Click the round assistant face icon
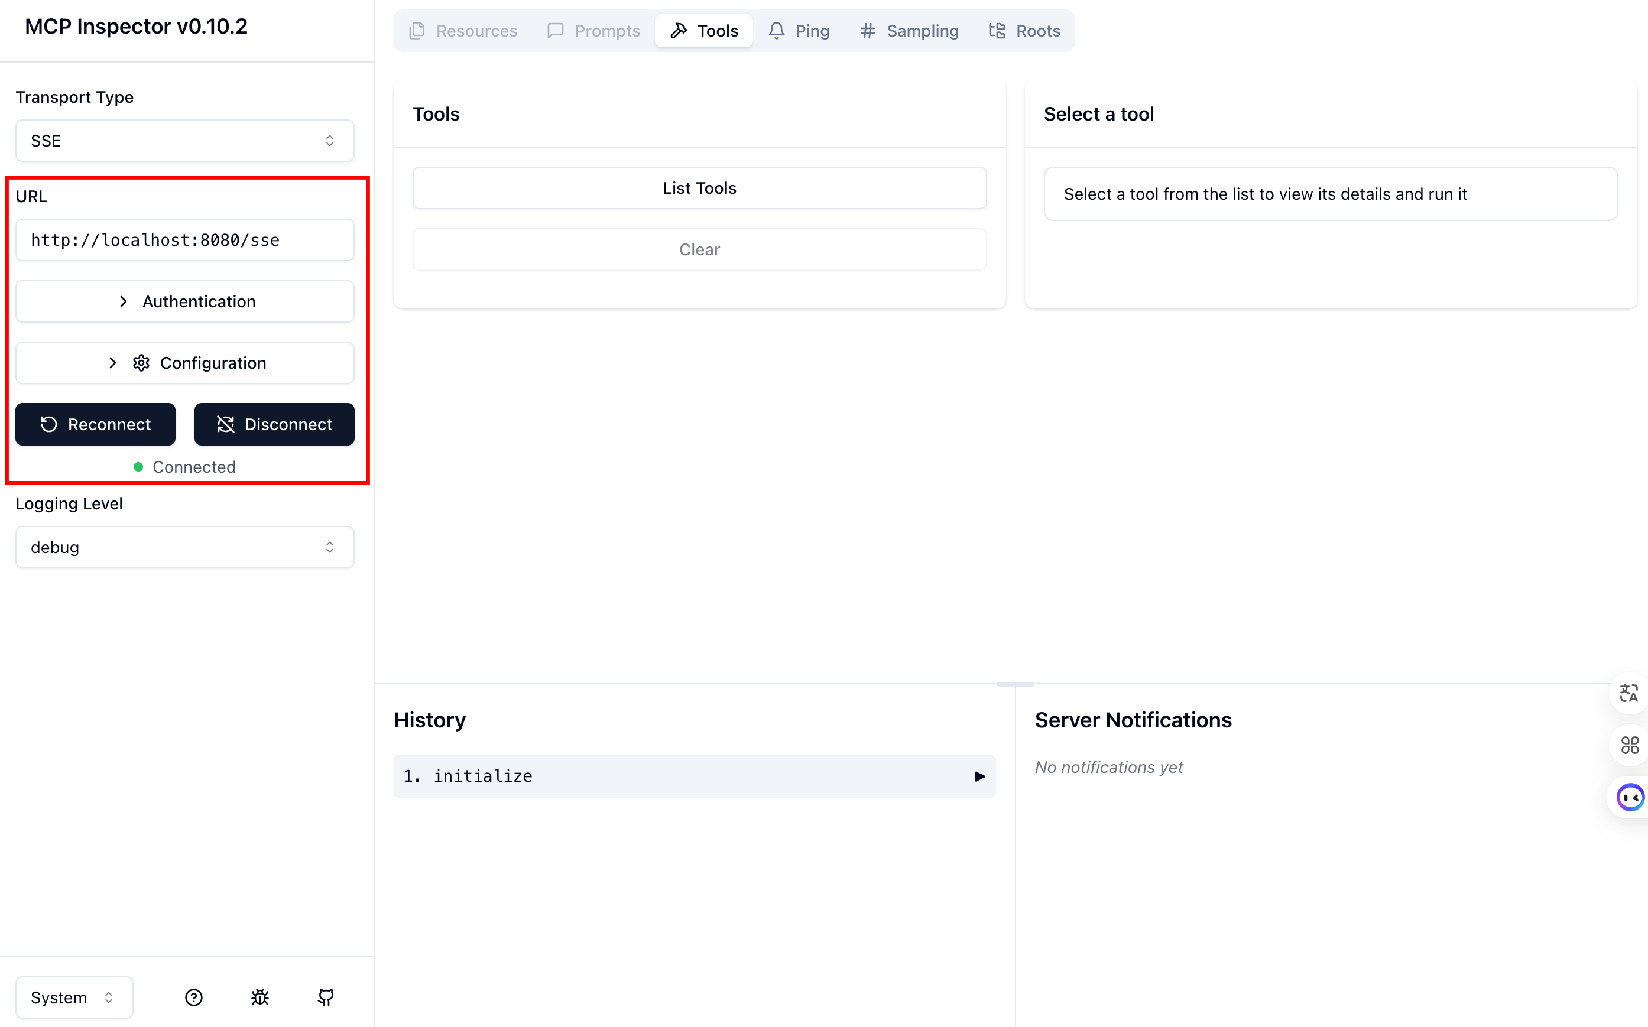 tap(1630, 797)
